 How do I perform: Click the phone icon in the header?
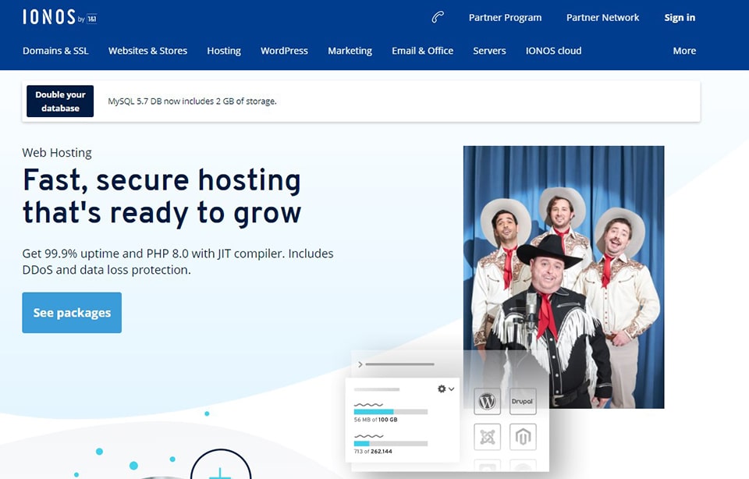pyautogui.click(x=437, y=17)
